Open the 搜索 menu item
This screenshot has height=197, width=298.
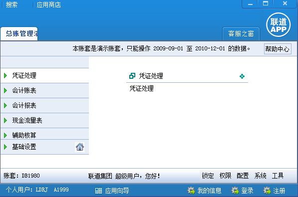tap(11, 4)
